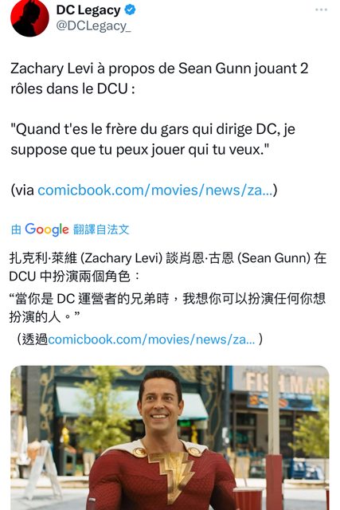Image resolution: width=340 pixels, height=510 pixels.
Task: Follow the comicbook.com link in French text
Action: [155, 190]
